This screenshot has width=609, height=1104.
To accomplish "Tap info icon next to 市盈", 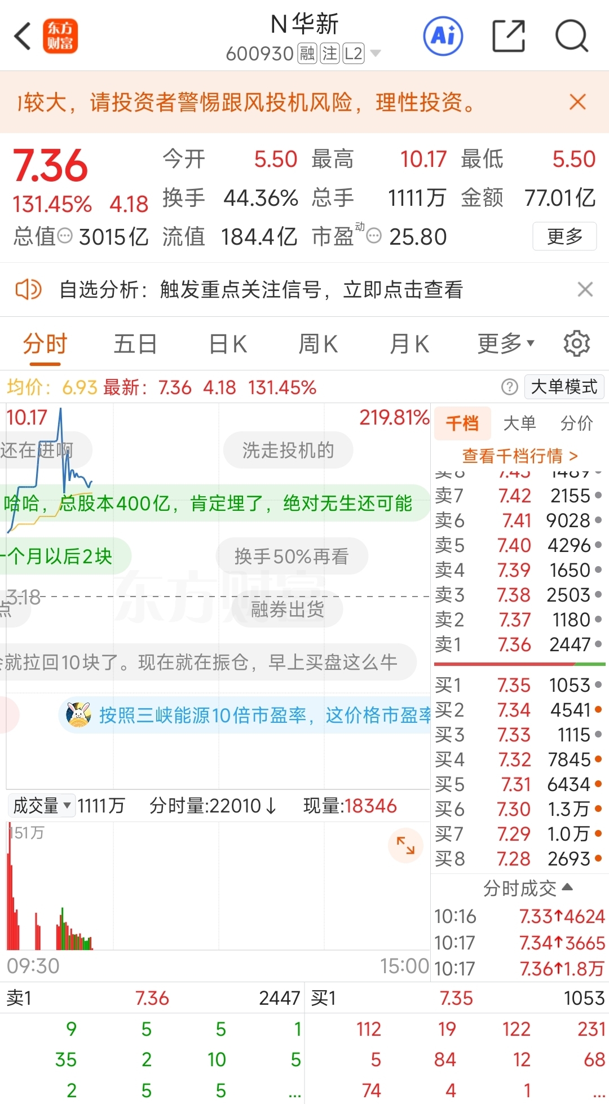I will click(374, 236).
